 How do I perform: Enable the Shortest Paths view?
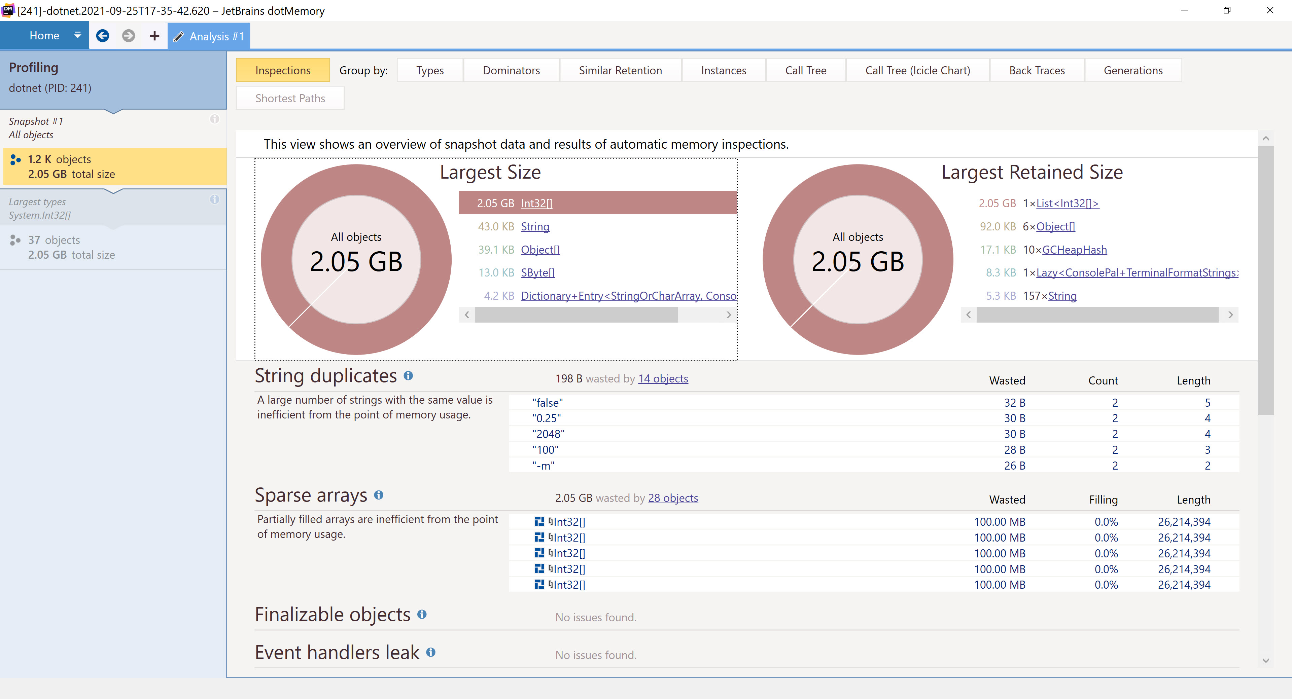[290, 98]
